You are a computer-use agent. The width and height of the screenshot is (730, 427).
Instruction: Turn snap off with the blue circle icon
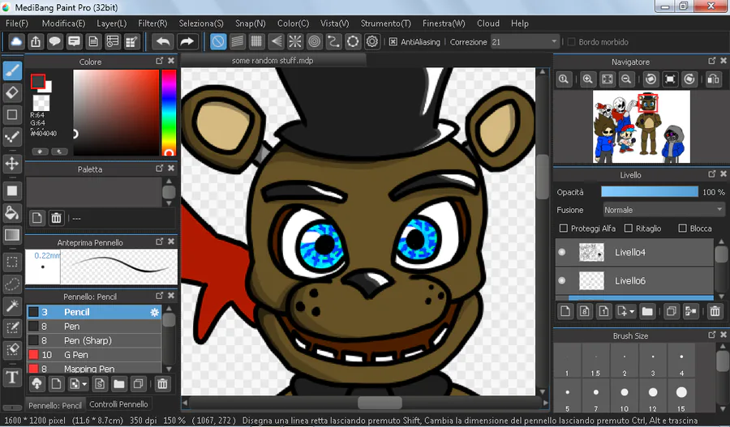coord(218,41)
